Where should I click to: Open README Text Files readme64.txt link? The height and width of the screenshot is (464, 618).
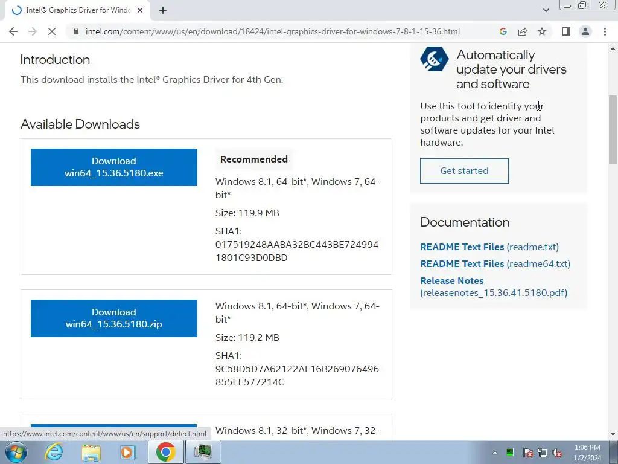click(x=495, y=264)
